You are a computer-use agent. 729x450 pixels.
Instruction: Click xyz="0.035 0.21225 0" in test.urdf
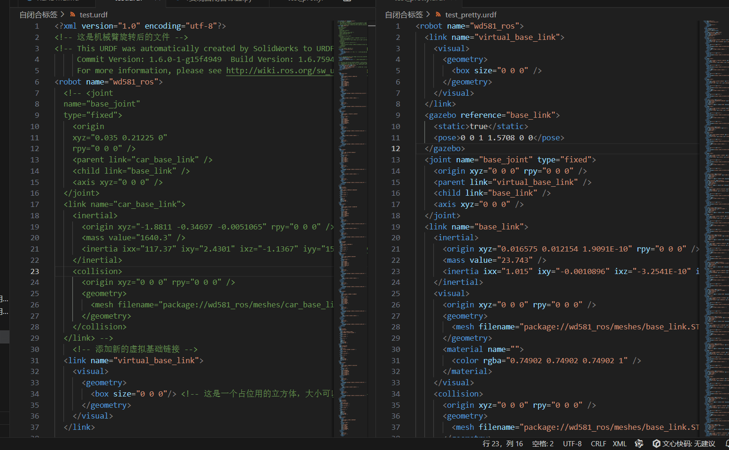pyautogui.click(x=120, y=138)
